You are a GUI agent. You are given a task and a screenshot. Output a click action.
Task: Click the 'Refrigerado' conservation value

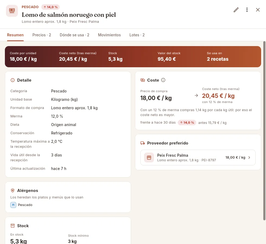pyautogui.click(x=62, y=133)
